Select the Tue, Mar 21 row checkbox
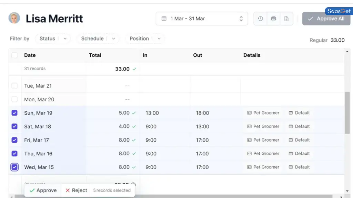This screenshot has height=198, width=353. [x=14, y=86]
